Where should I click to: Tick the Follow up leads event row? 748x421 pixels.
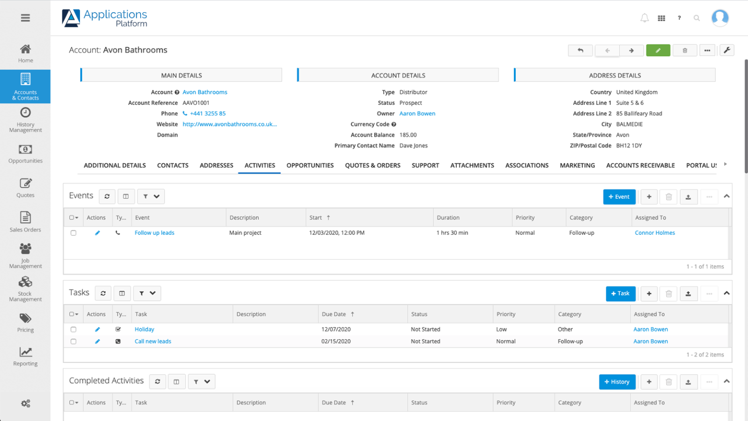74,233
